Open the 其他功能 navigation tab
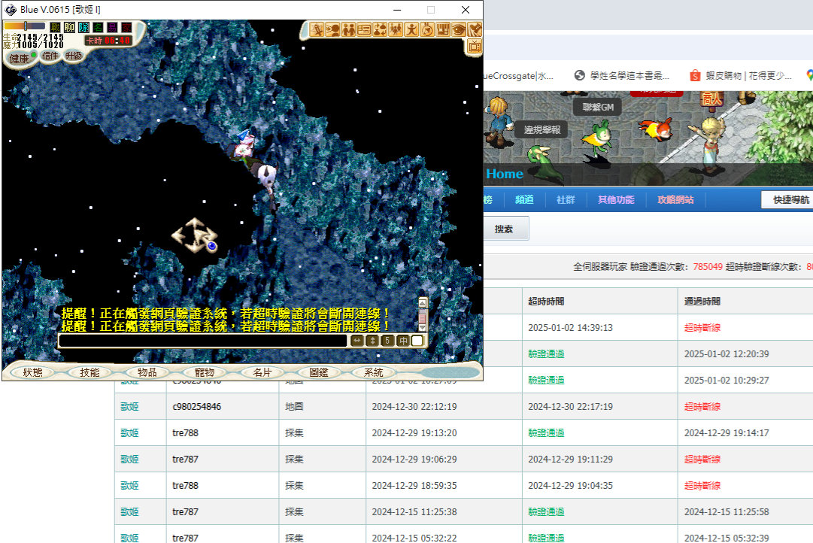The width and height of the screenshot is (813, 543). [x=616, y=199]
